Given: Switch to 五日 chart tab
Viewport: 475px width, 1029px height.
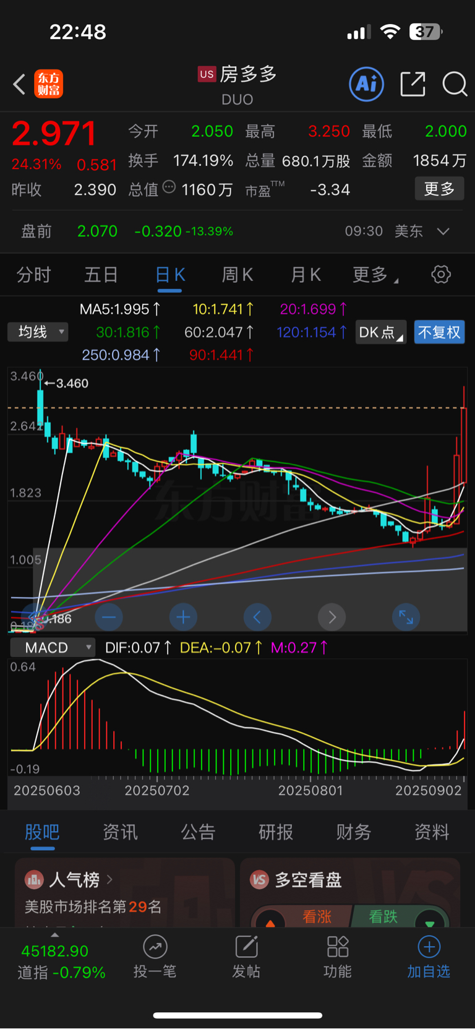Looking at the screenshot, I should [x=101, y=275].
